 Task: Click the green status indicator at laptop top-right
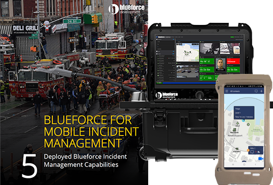coord(232,37)
